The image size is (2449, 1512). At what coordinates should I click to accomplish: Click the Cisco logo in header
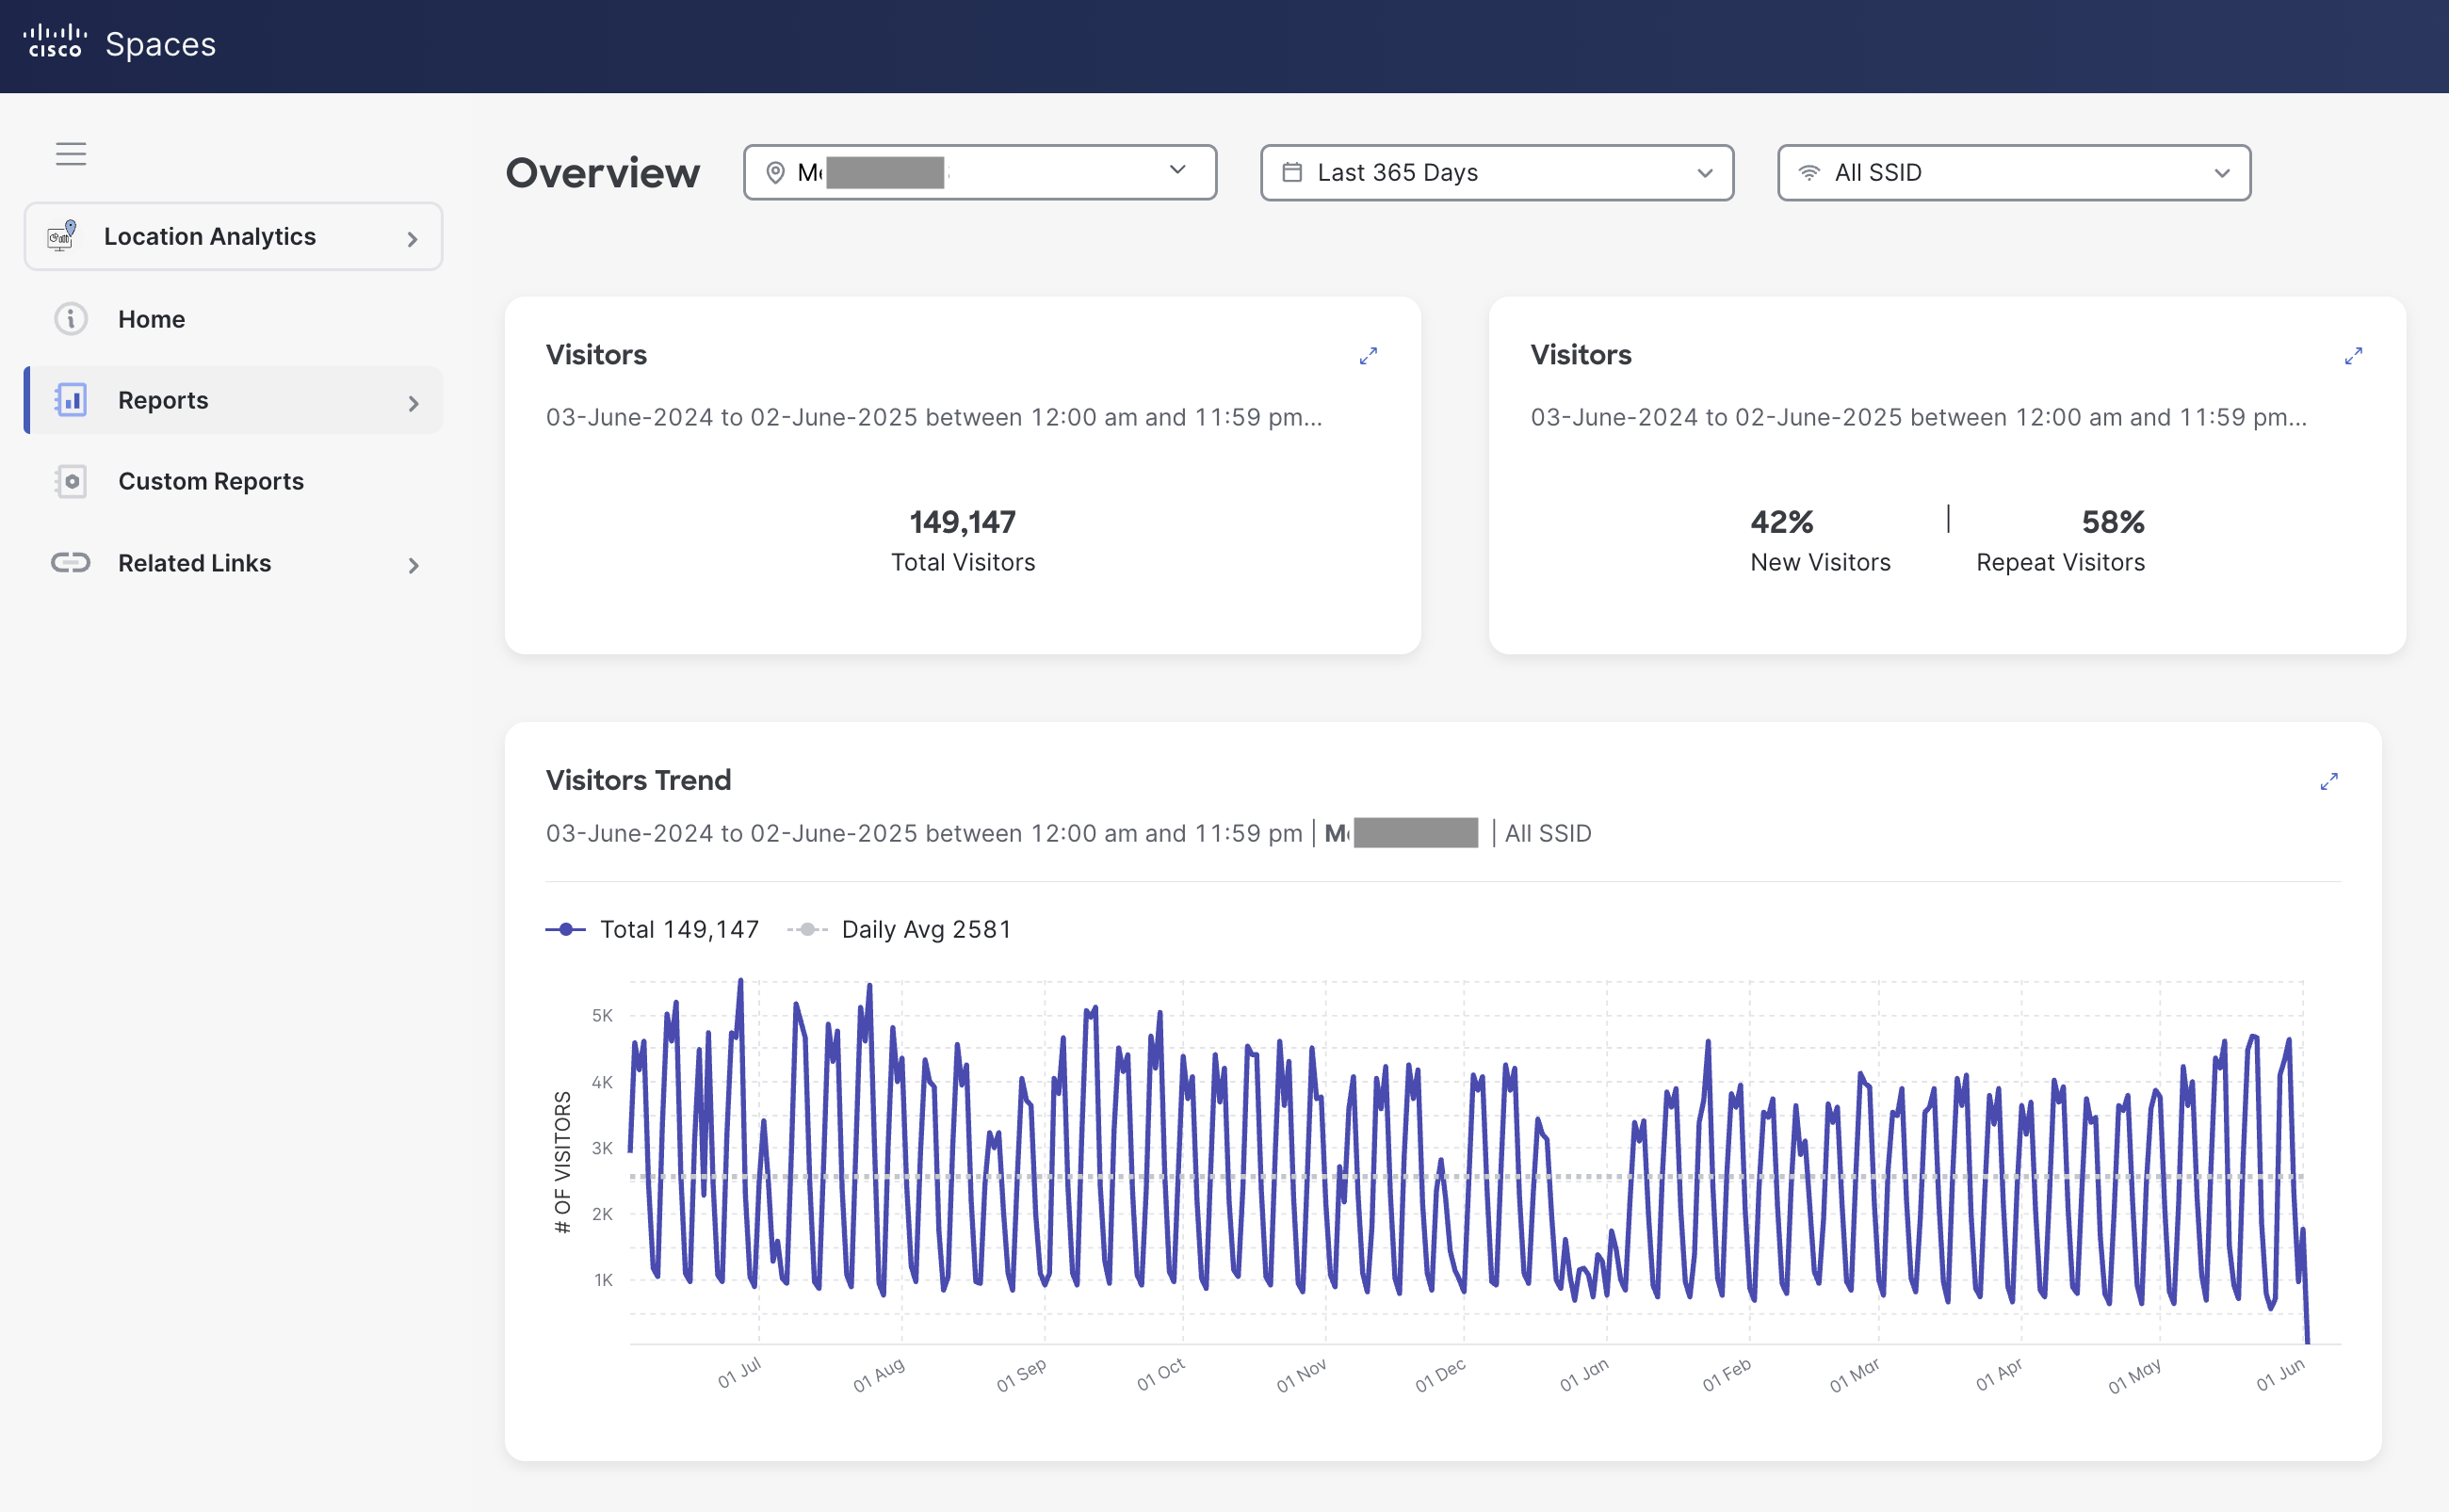point(55,42)
